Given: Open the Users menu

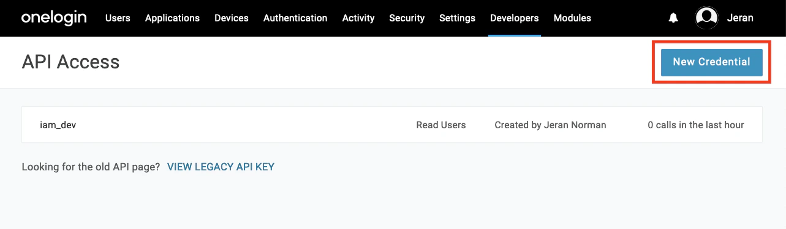Looking at the screenshot, I should [118, 18].
